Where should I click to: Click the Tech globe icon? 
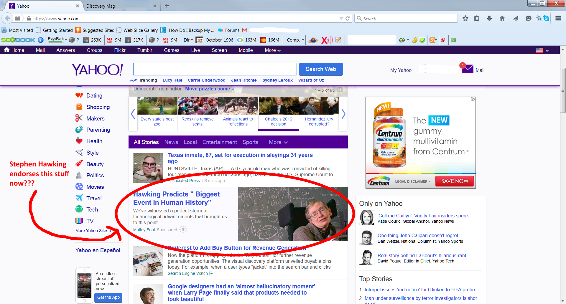pos(79,209)
